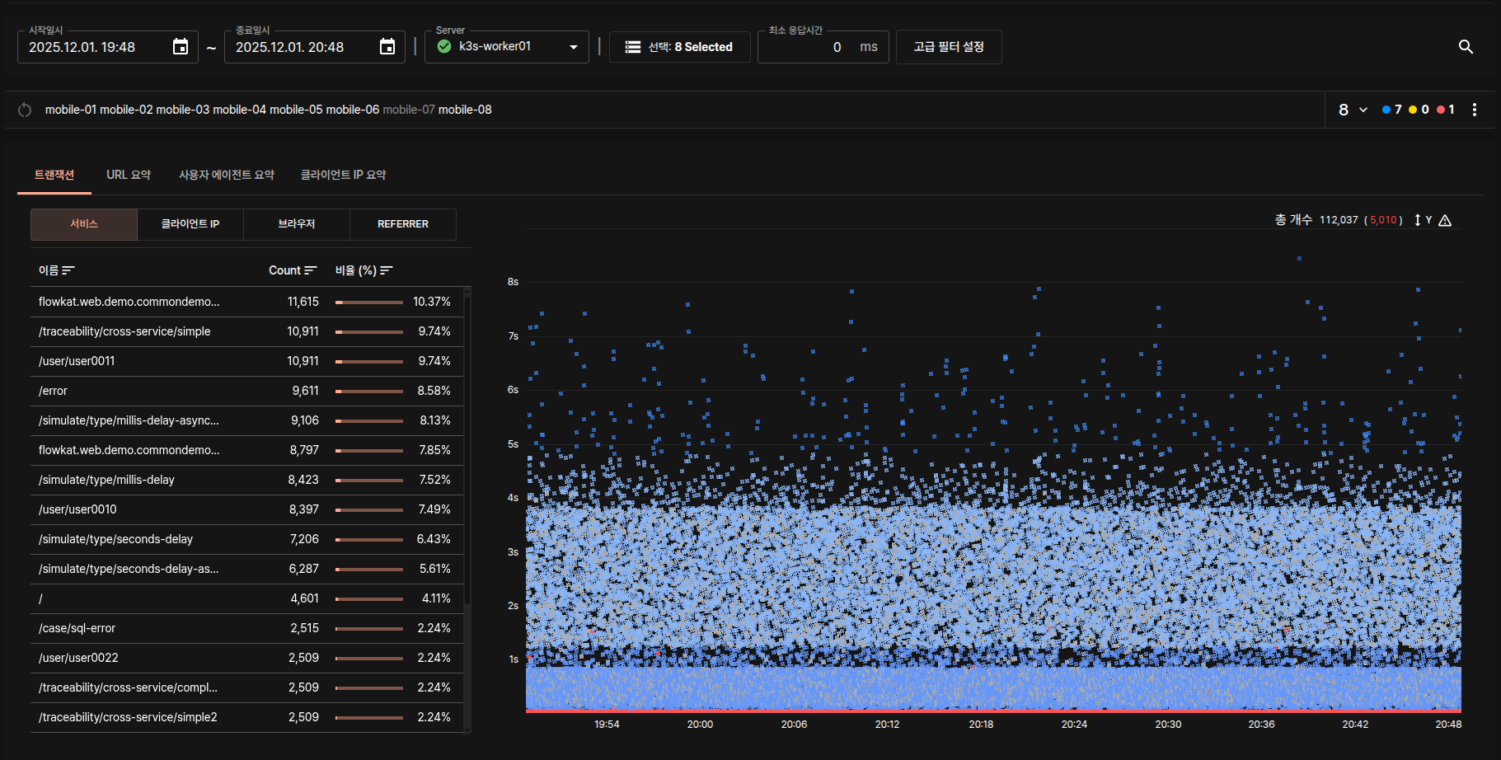Image resolution: width=1501 pixels, height=760 pixels.
Task: Select the 클라이언트 IP sub-tab
Action: coord(190,224)
